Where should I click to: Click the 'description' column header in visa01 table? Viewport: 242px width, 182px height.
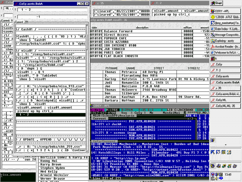[142, 28]
